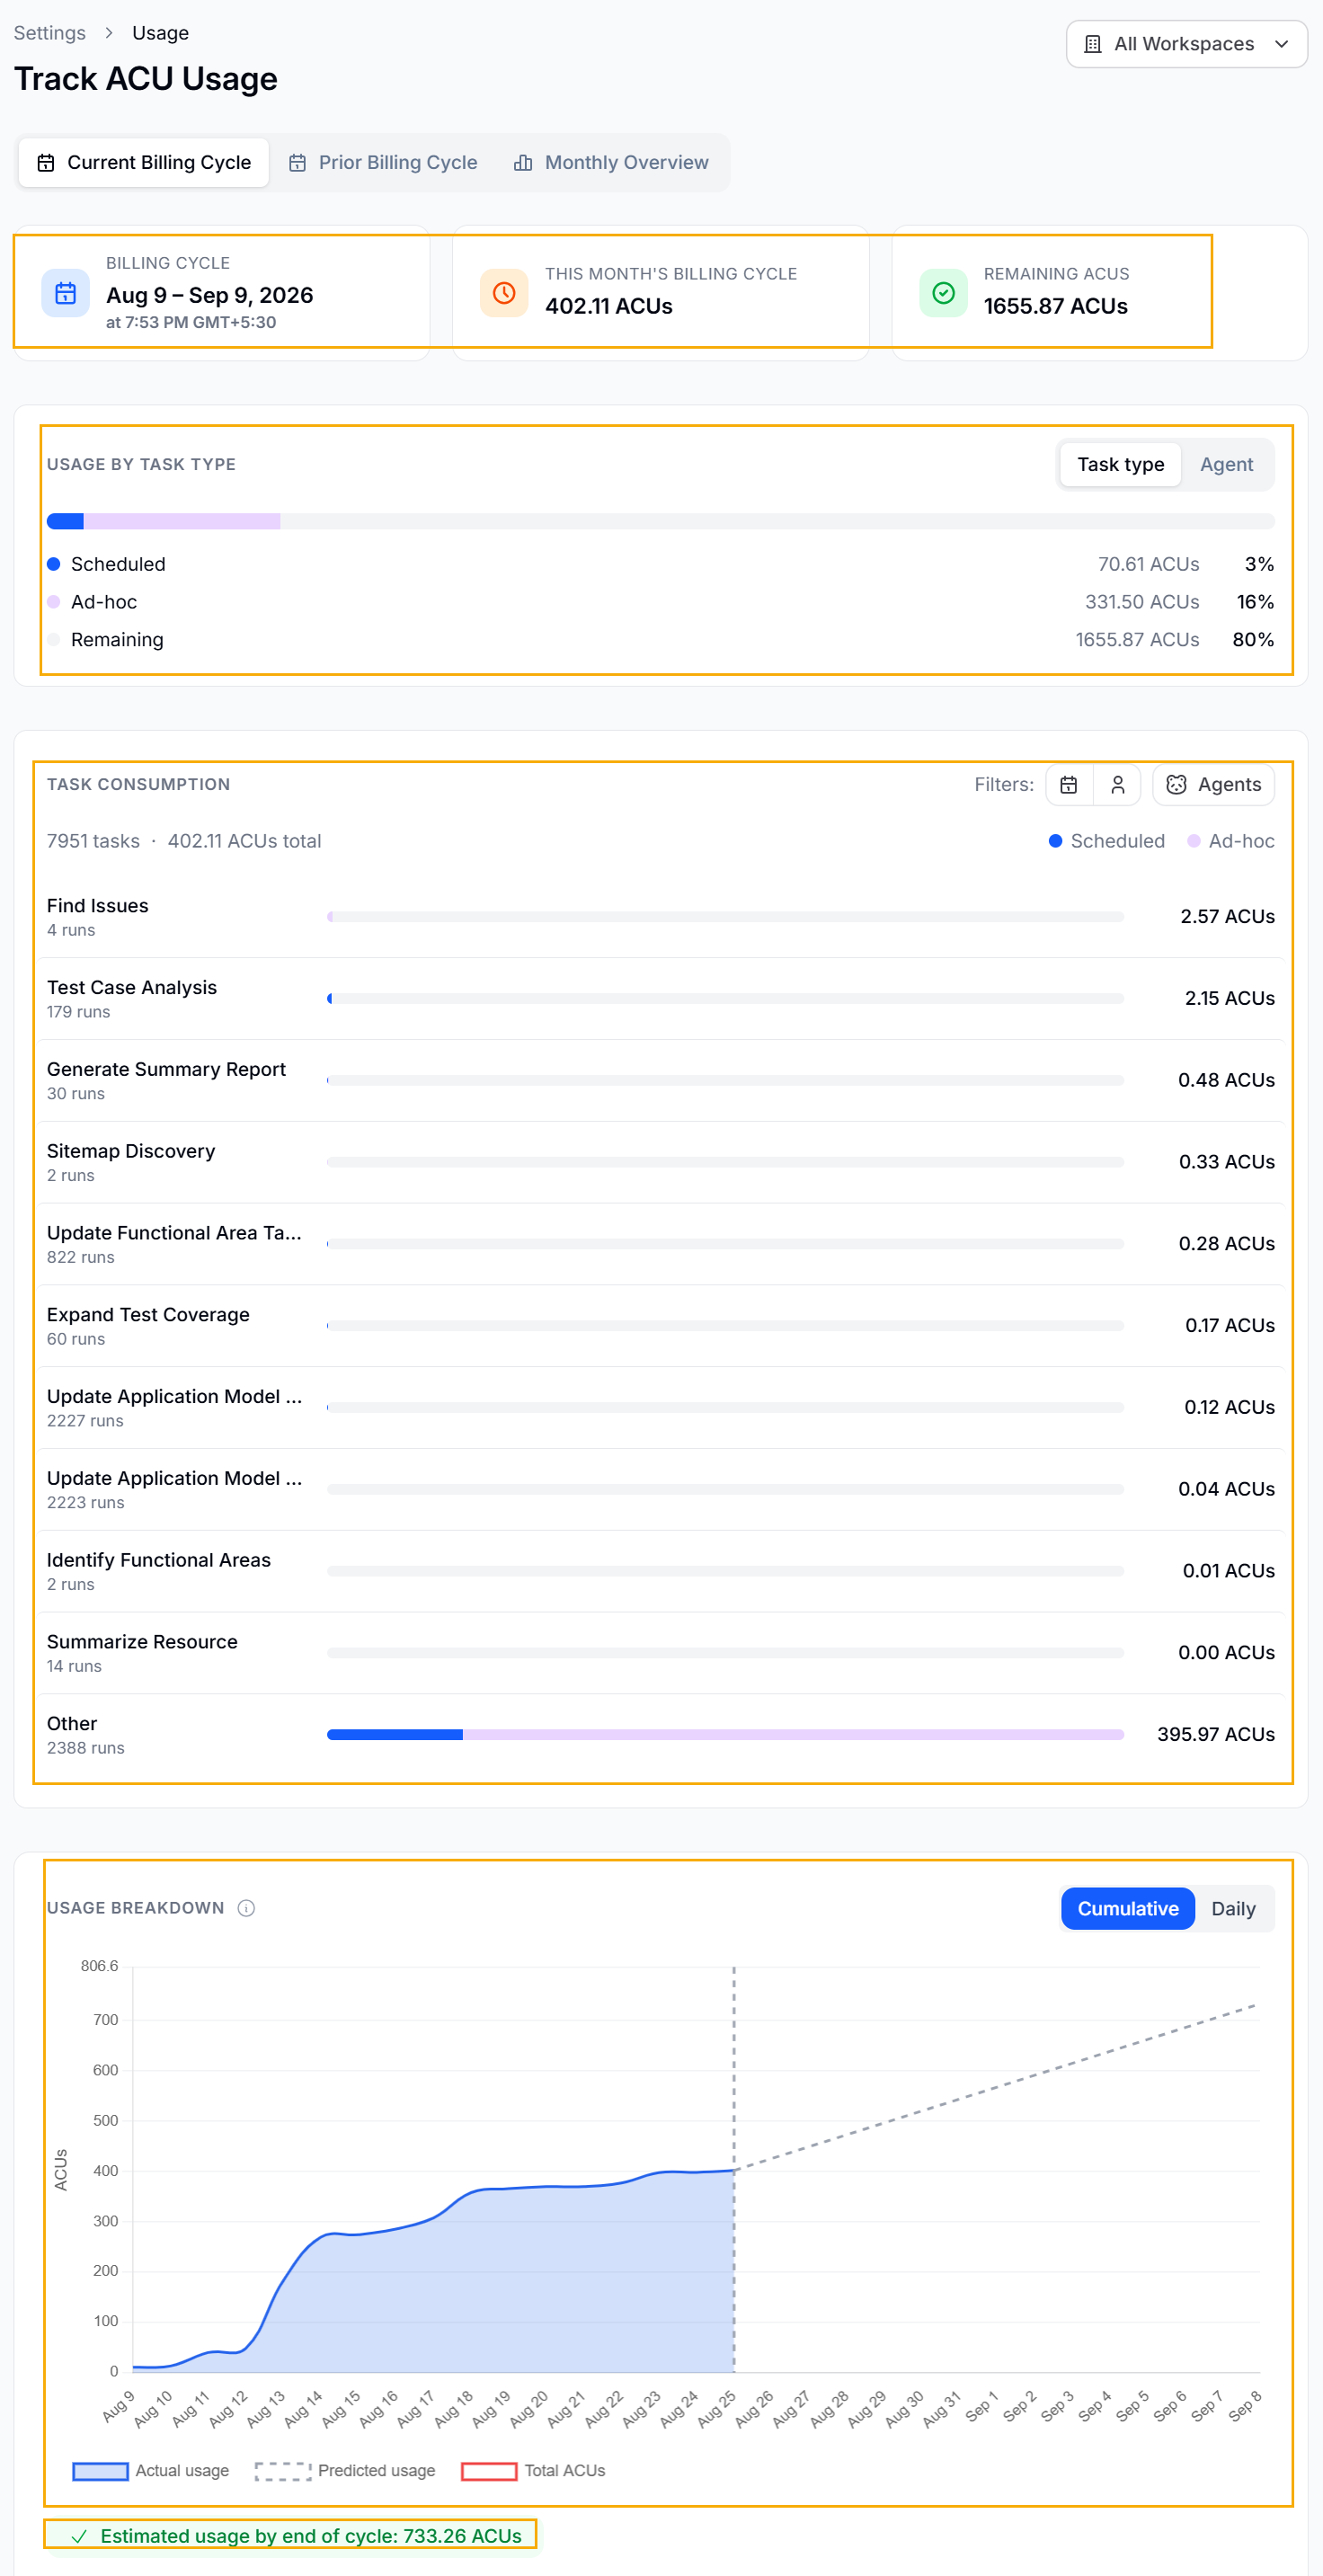The width and height of the screenshot is (1323, 2576).
Task: Click the Ad-hoc legend dot in usage list
Action: pos(54,602)
